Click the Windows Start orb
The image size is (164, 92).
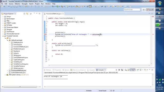(x=160, y=4)
